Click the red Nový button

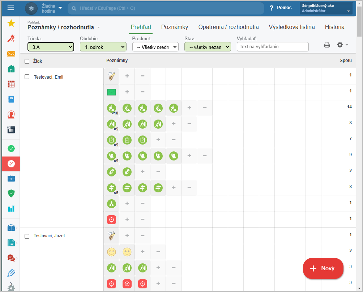323,268
